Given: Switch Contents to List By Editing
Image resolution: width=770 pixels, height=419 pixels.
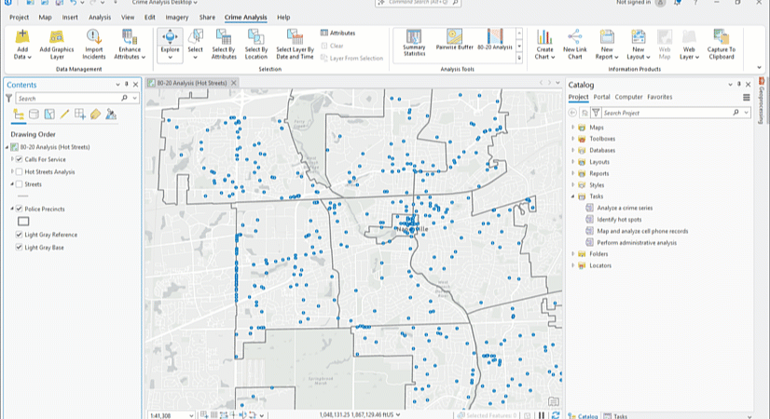Looking at the screenshot, I should pyautogui.click(x=64, y=115).
